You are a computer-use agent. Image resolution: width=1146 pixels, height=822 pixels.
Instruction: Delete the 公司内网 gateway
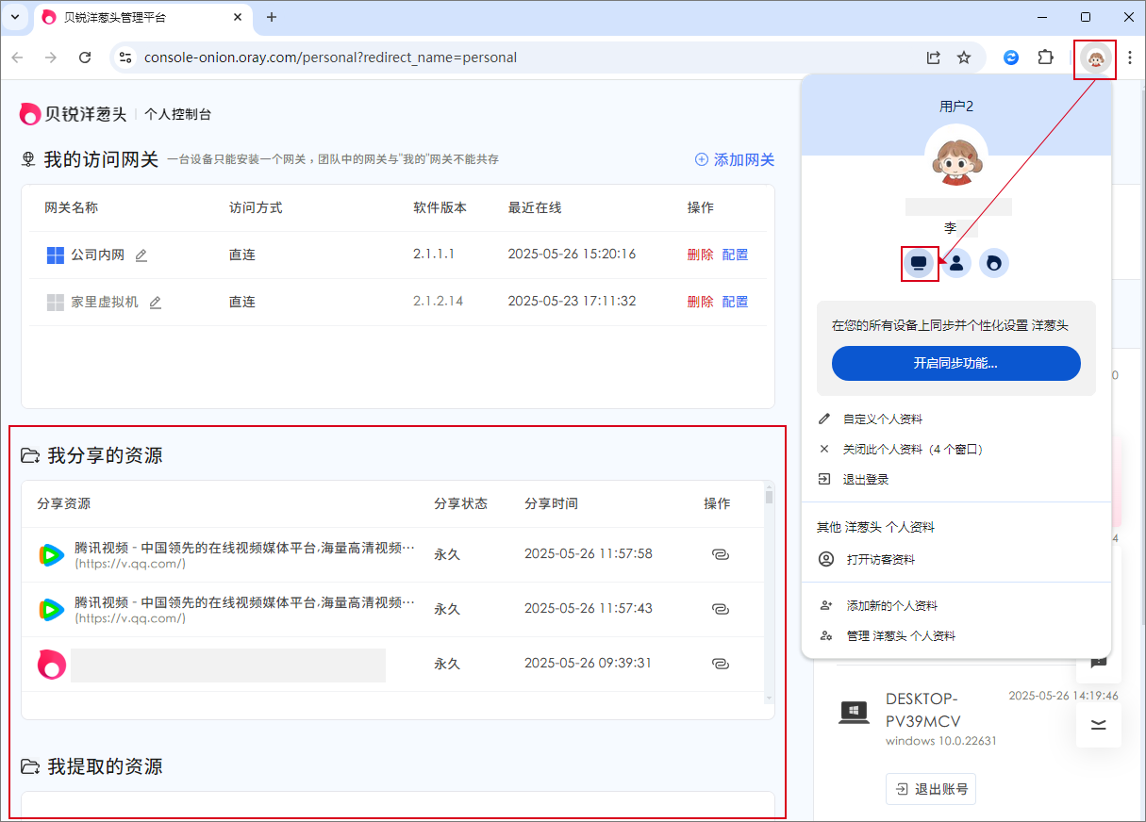click(701, 255)
